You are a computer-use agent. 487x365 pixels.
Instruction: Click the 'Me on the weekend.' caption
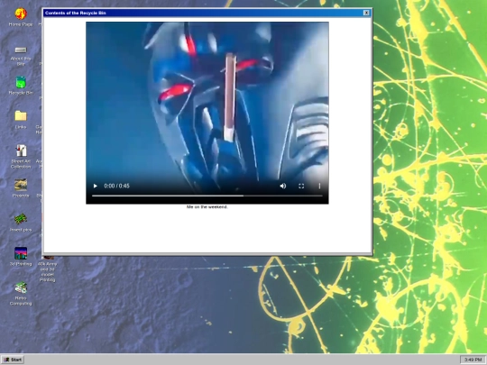click(x=207, y=206)
